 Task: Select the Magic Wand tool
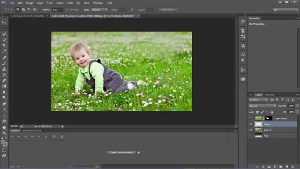click(4, 39)
